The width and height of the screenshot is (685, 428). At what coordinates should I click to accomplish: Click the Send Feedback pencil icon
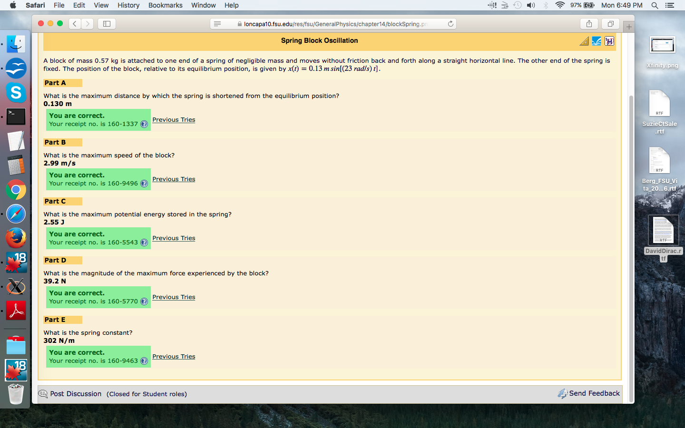[563, 393]
